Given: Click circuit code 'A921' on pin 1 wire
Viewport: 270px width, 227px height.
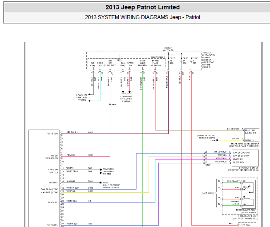Looking at the screenshot, I should (90, 132).
